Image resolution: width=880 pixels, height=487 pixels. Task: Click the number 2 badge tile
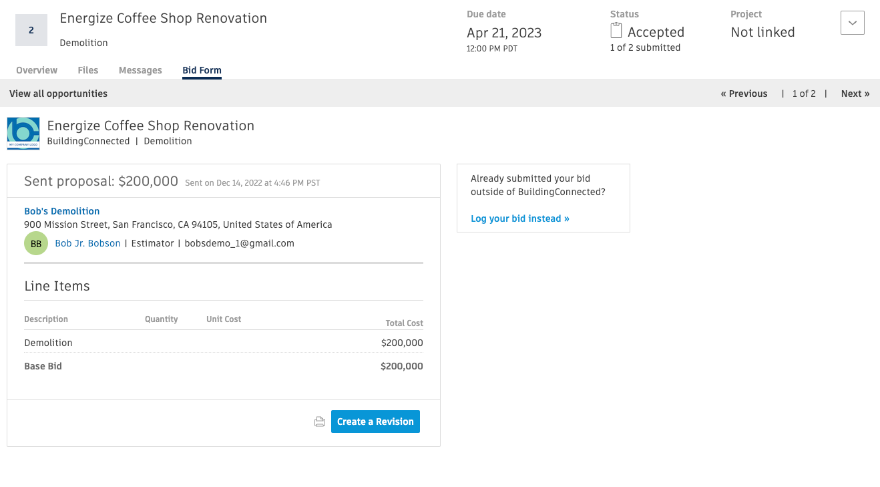pyautogui.click(x=31, y=30)
